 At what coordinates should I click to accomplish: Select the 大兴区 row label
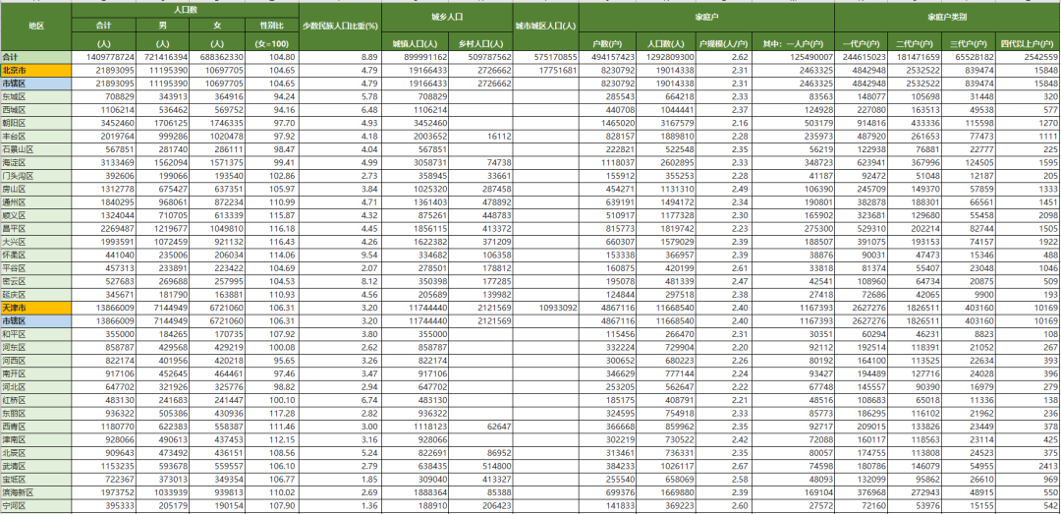point(35,242)
